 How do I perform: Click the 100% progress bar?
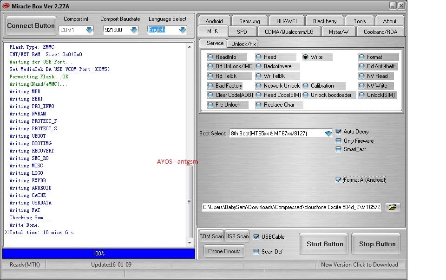pos(98,253)
